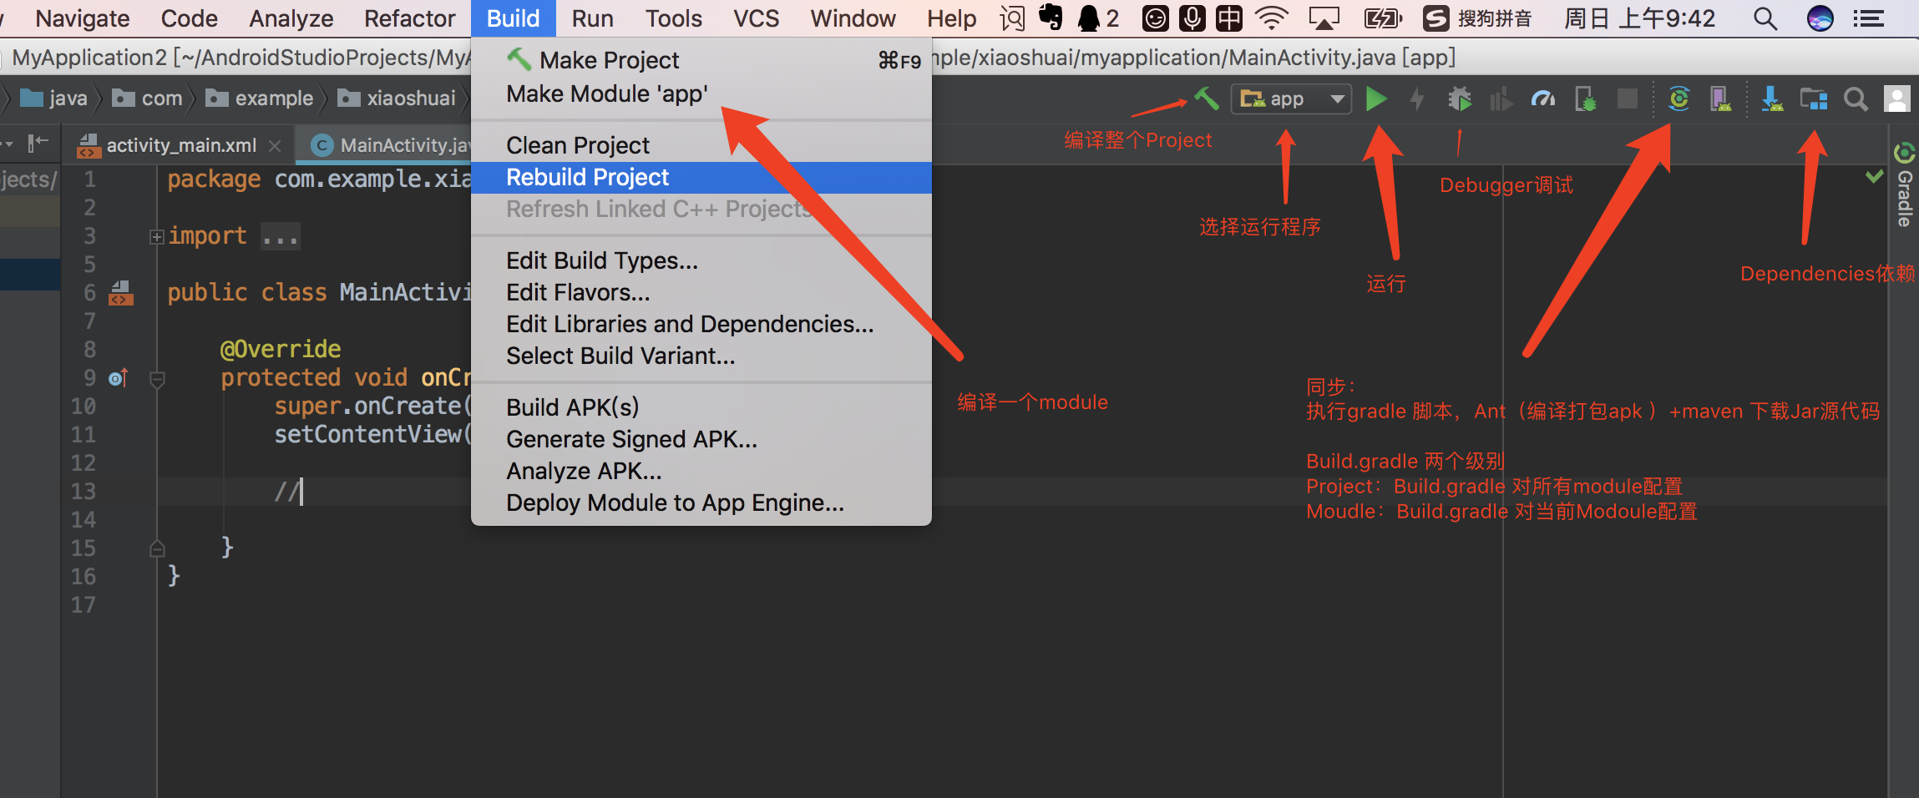1919x798 pixels.
Task: Stop the running application
Action: [1627, 98]
